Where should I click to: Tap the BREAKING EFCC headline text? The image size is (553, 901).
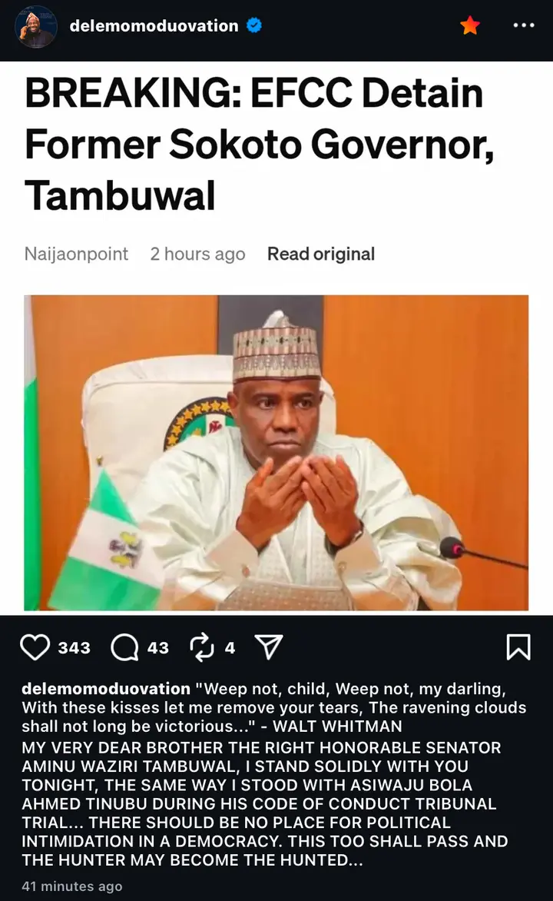point(260,145)
